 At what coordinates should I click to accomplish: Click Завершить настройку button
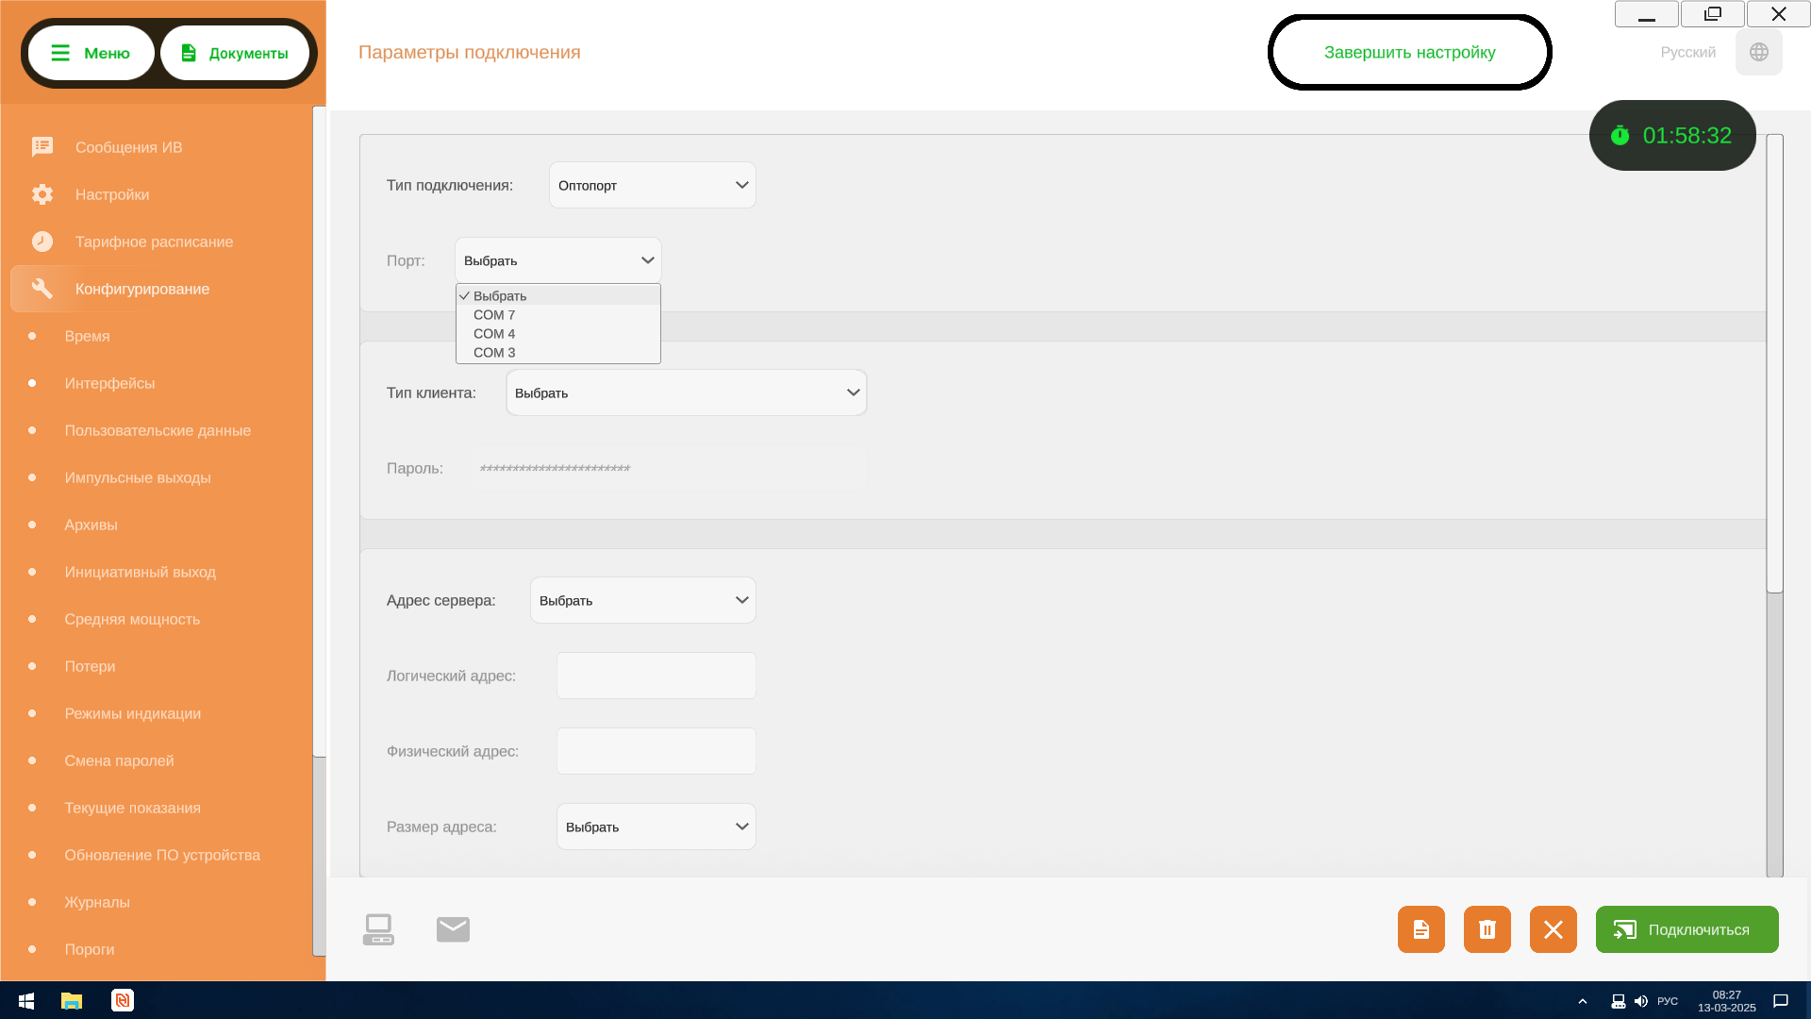(1409, 52)
